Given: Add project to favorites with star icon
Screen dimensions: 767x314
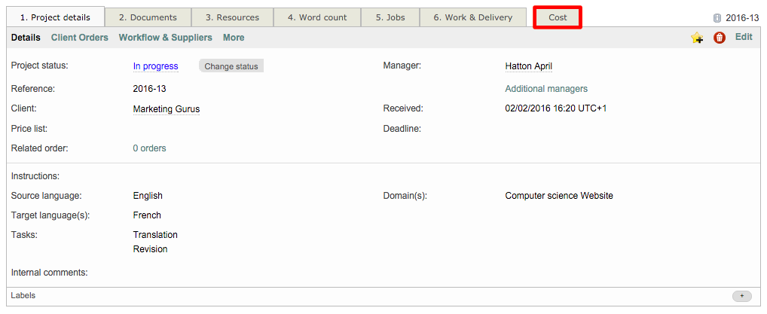Looking at the screenshot, I should [x=697, y=38].
